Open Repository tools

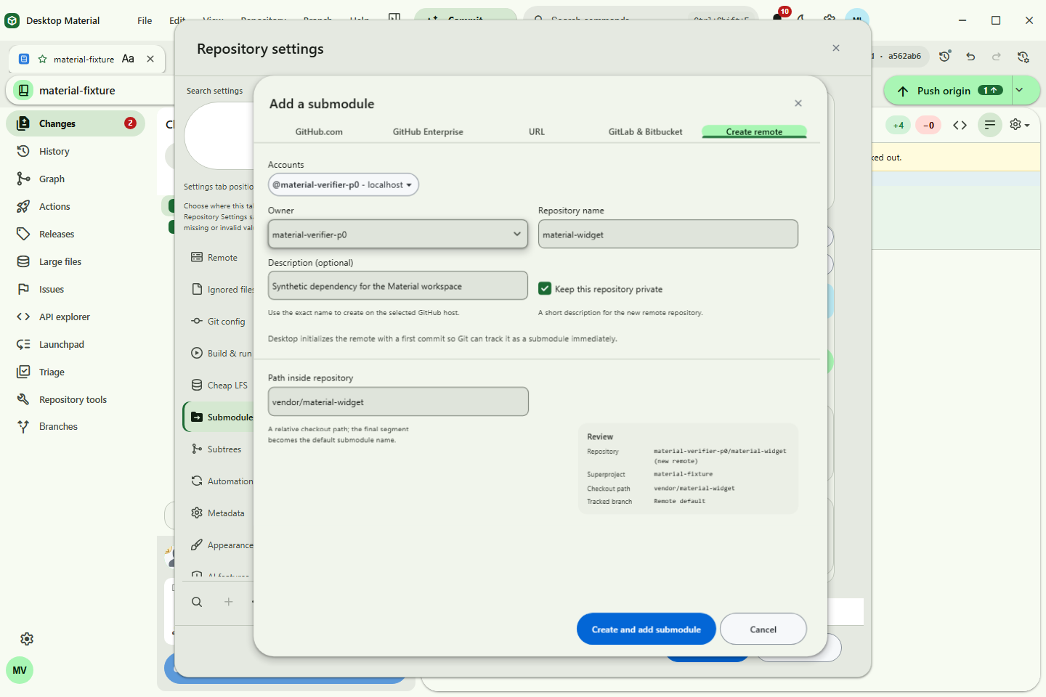76,399
